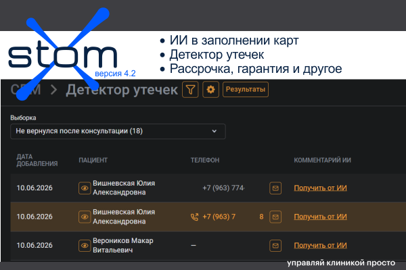
Task: Click the breadcrumb chevron before Детектор утечек
Action: (53, 90)
